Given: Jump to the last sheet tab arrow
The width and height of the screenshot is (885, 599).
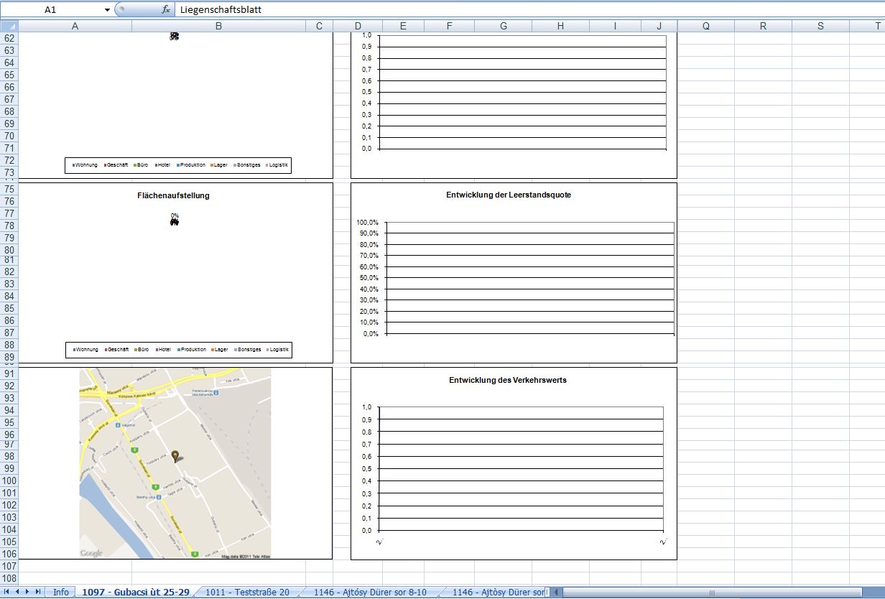Looking at the screenshot, I should pyautogui.click(x=38, y=592).
